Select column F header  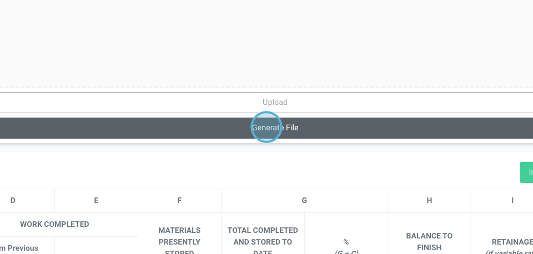point(179,200)
